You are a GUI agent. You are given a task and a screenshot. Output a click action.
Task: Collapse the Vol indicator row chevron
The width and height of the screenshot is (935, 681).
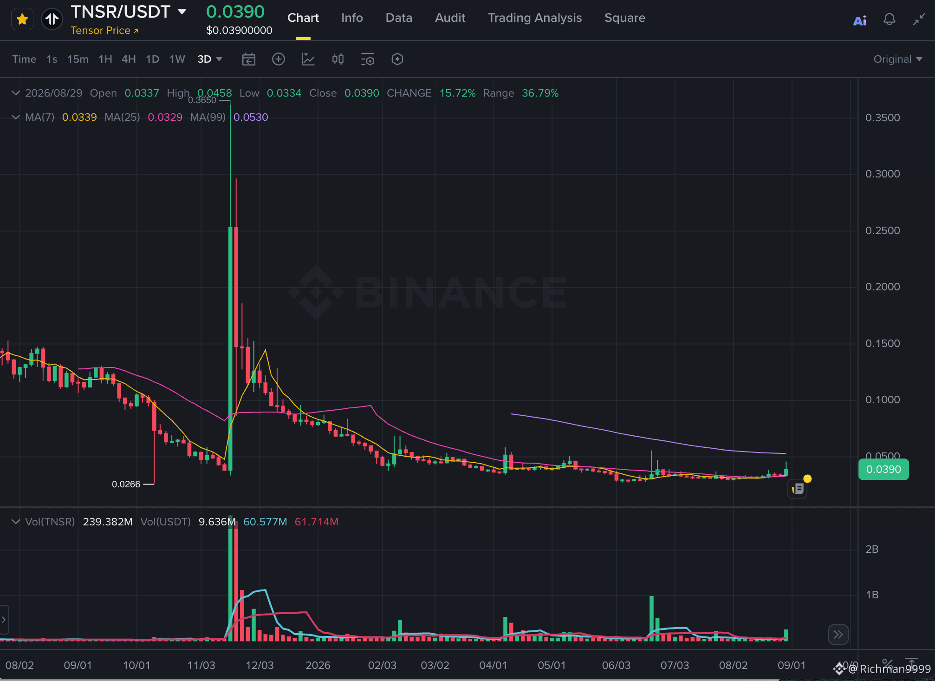pos(16,522)
